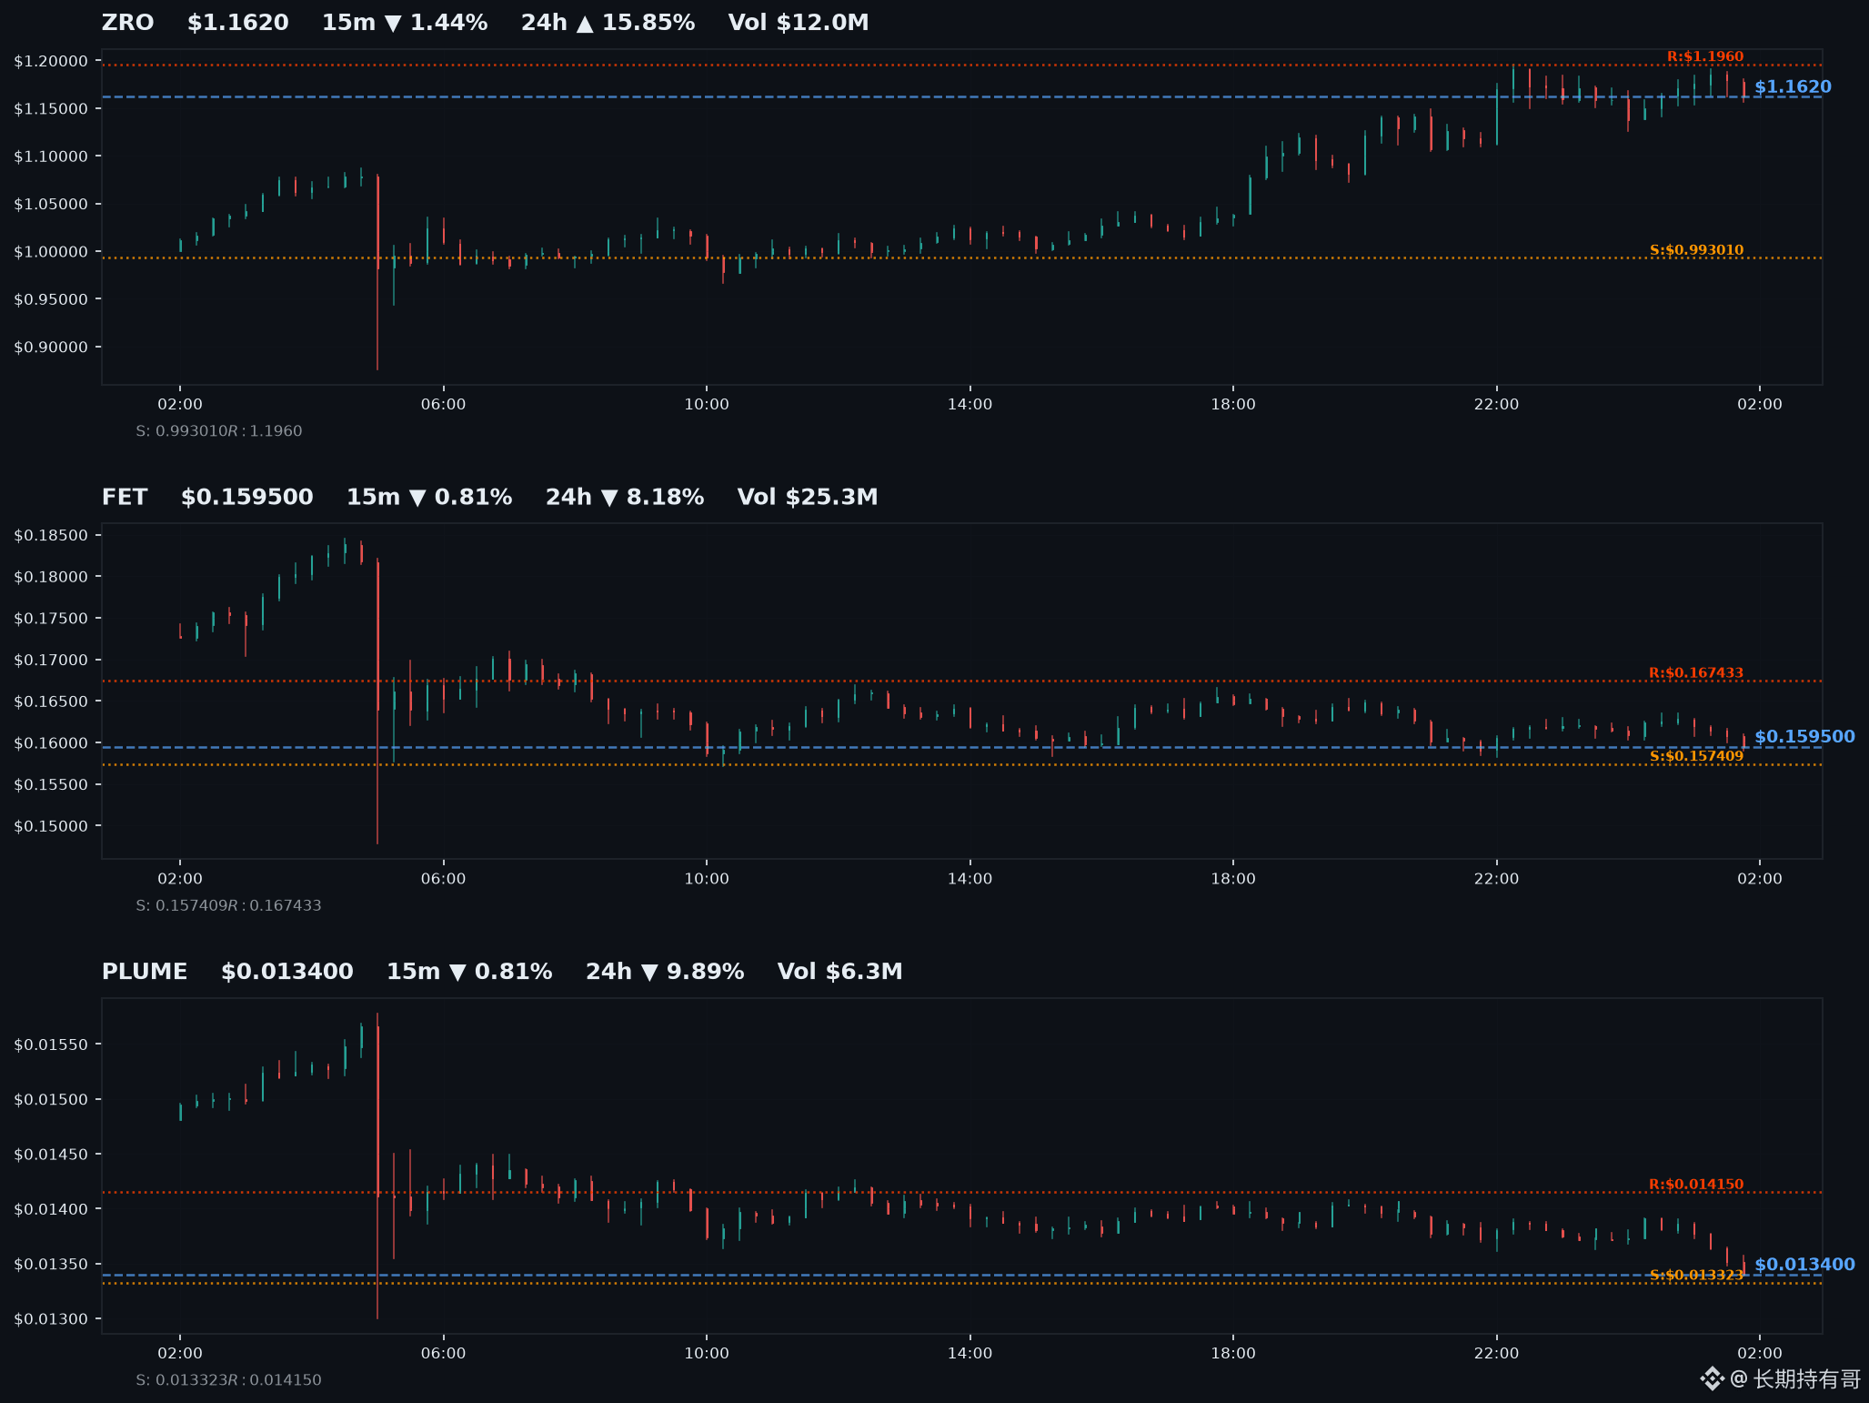Screen dimensions: 1869x1403
Task: Click the $0.15500 axis label
Action: pos(51,785)
